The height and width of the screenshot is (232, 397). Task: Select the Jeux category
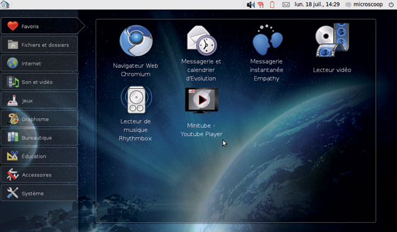[39, 100]
